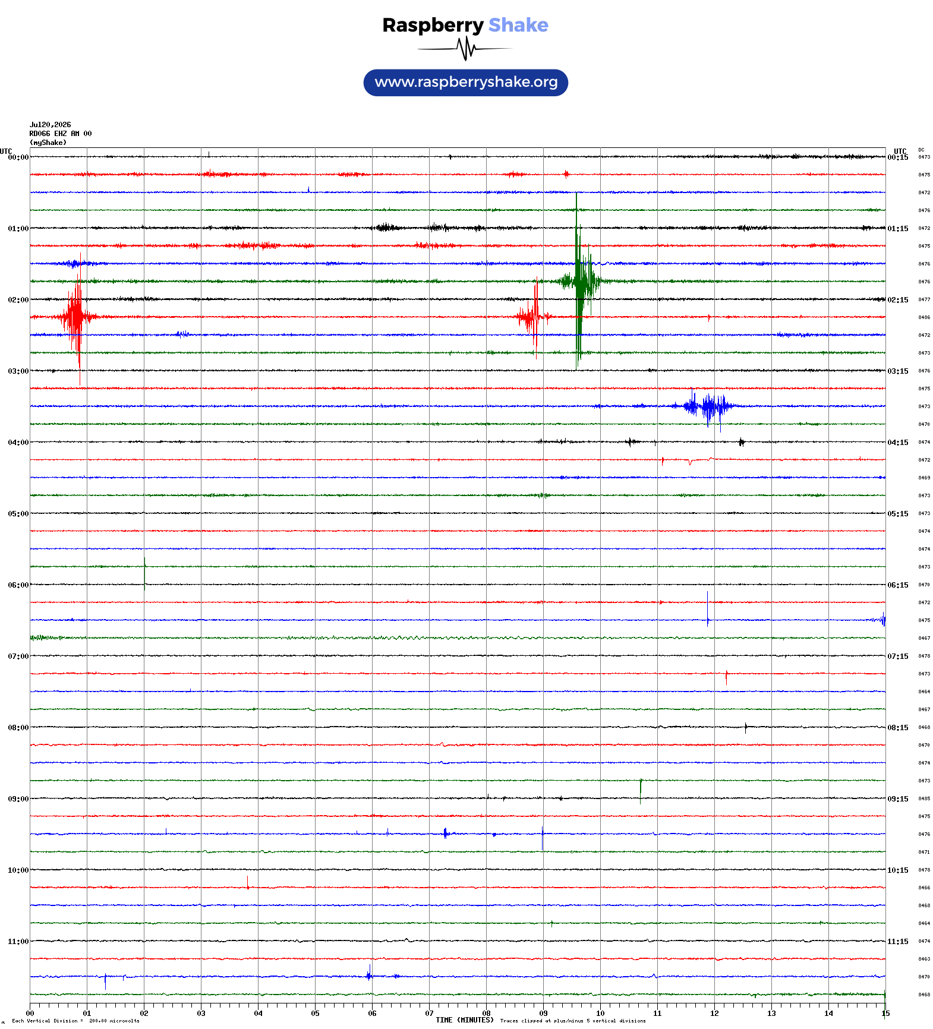Viewport: 933px width, 1029px height.
Task: Click the UTC label above the left time column
Action: [6, 151]
